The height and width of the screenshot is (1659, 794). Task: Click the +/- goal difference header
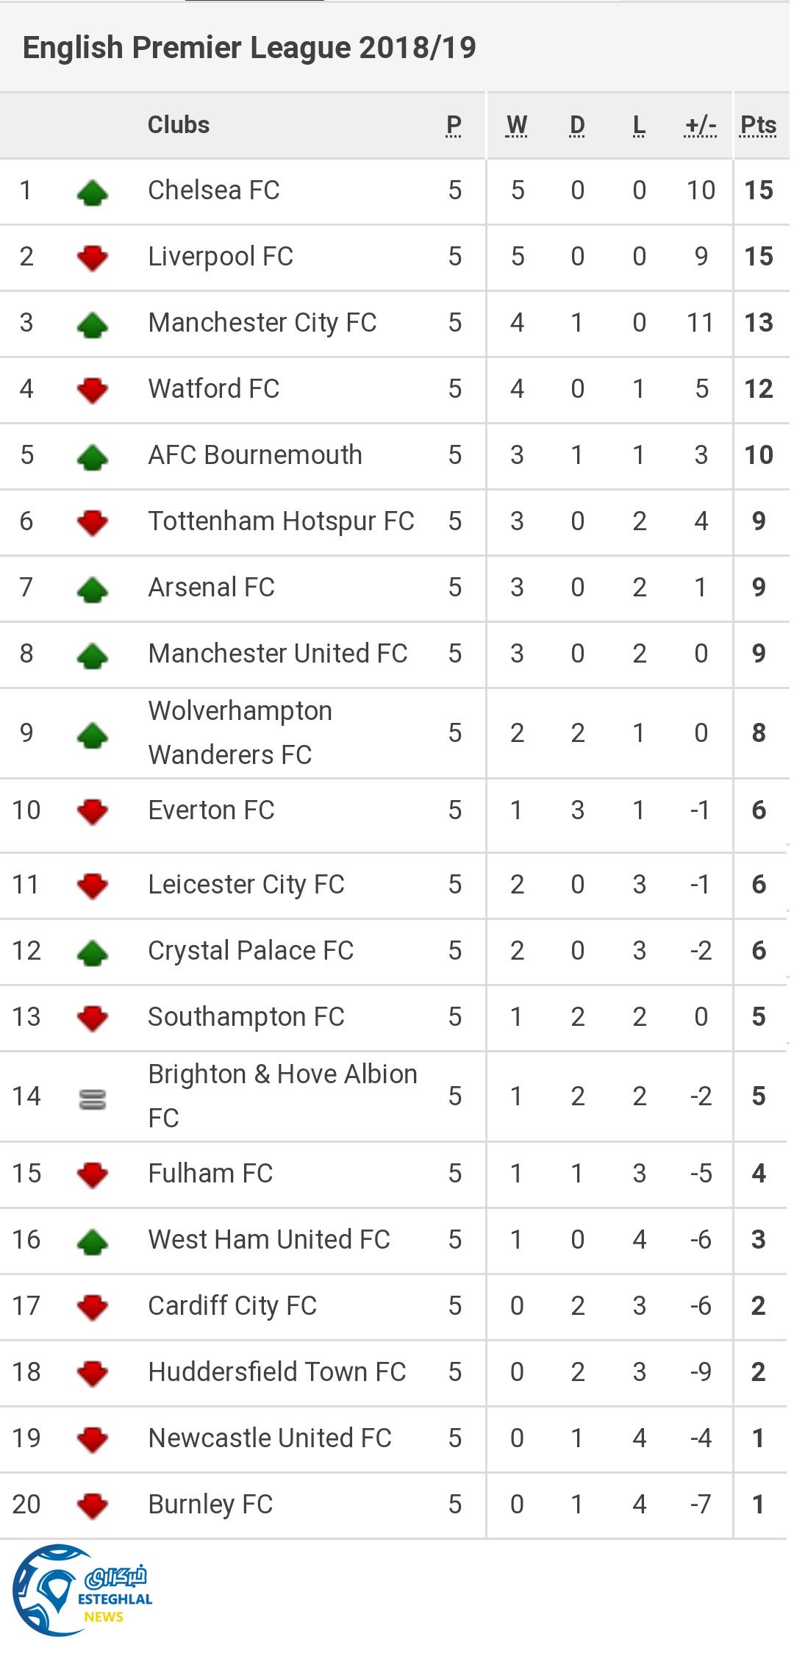[700, 126]
